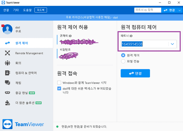Click the top-right 연결 button

tap(169, 10)
